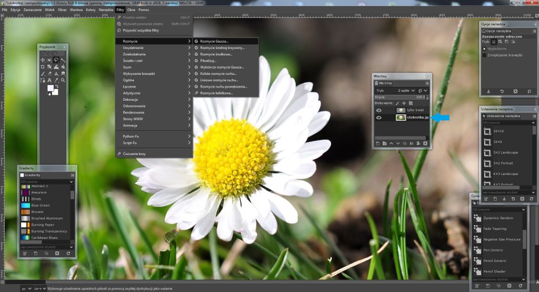This screenshot has height=292, width=539.
Task: Click the zoom percentage field in status bar
Action: pyautogui.click(x=39, y=288)
